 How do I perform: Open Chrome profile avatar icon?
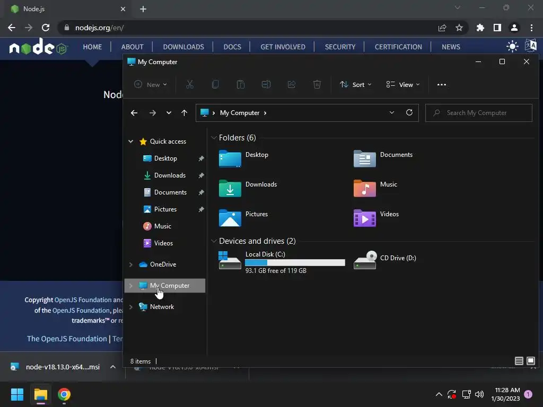514,28
